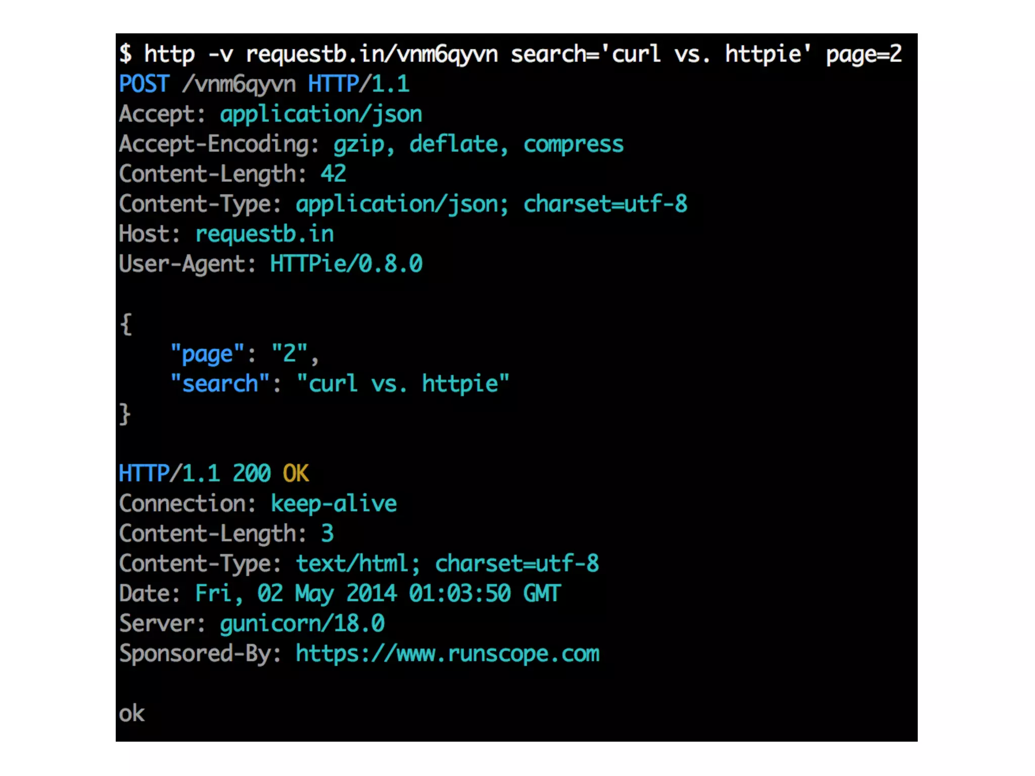Click the "page" JSON key
This screenshot has height=776, width=1035.
(x=207, y=354)
